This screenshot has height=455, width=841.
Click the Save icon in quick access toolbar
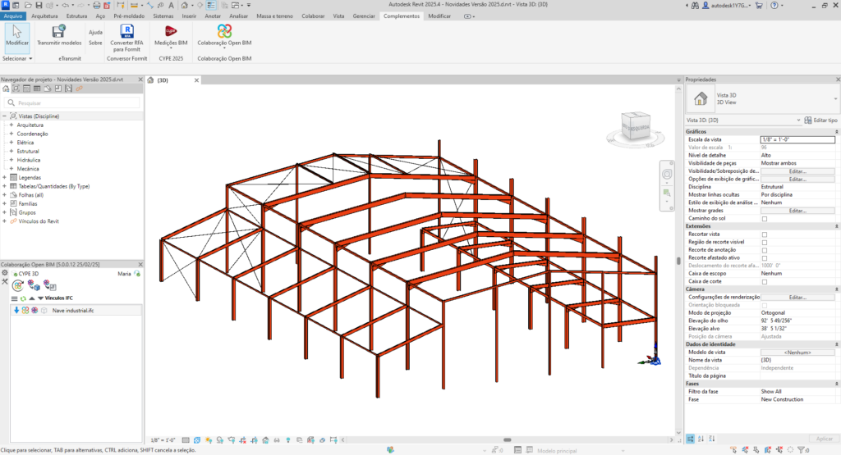click(x=39, y=5)
